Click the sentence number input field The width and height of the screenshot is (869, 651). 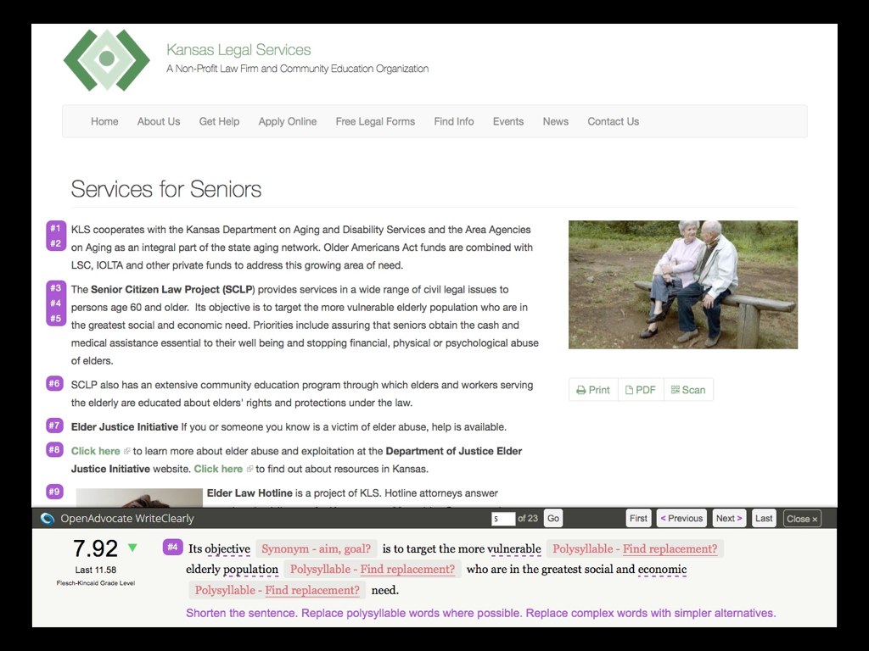pyautogui.click(x=502, y=519)
